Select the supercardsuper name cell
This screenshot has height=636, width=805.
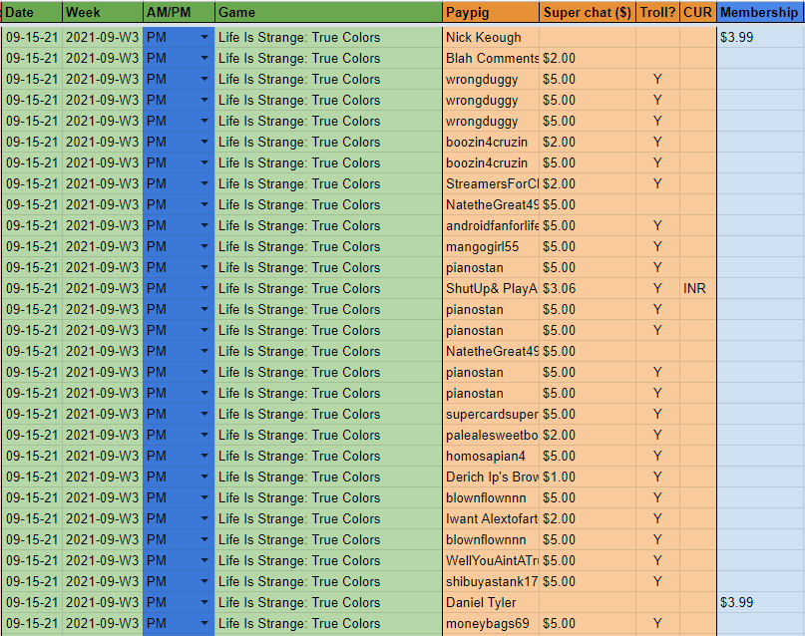click(491, 414)
